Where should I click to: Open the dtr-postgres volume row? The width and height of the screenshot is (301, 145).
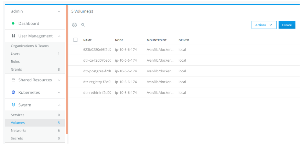97,71
